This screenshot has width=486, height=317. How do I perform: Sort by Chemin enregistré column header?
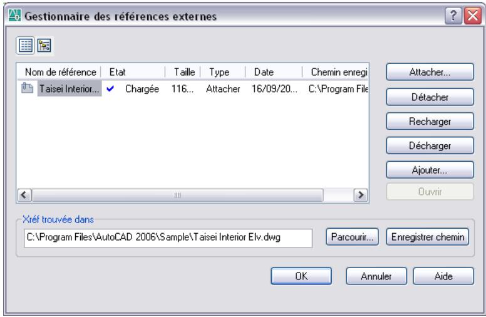(335, 72)
